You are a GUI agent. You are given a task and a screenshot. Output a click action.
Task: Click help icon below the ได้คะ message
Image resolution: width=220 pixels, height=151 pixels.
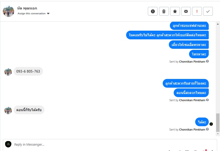tap(207, 129)
